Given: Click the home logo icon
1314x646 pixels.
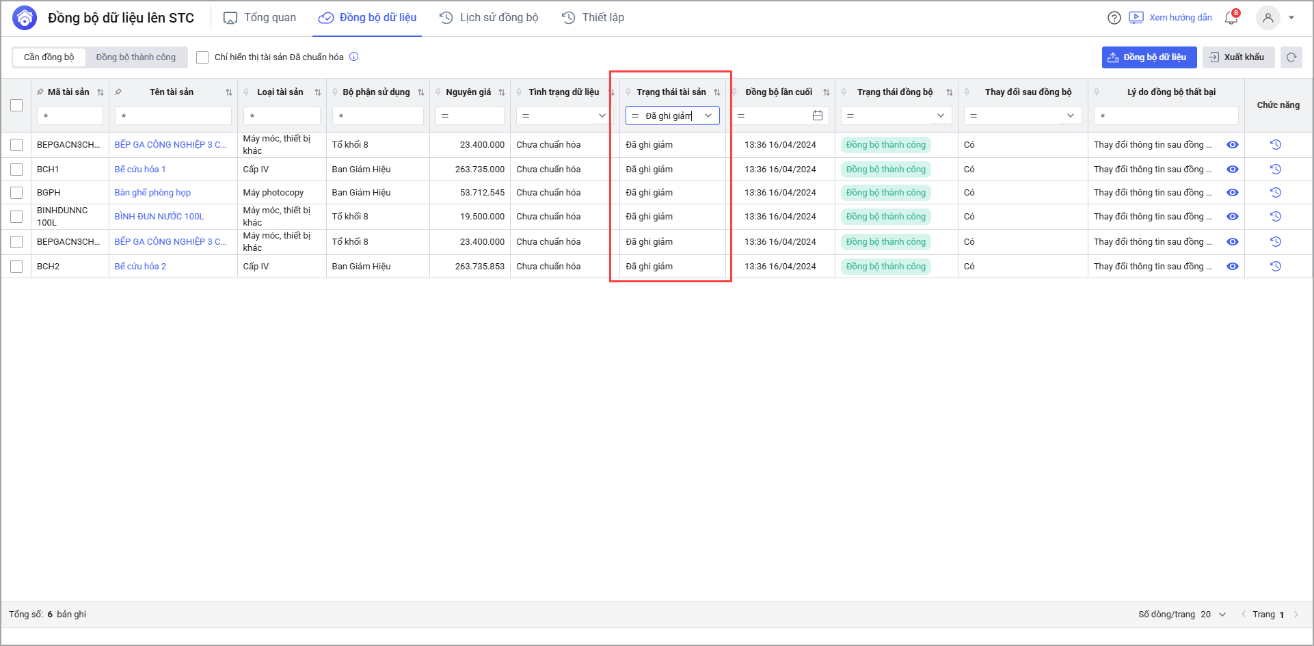Looking at the screenshot, I should (25, 18).
